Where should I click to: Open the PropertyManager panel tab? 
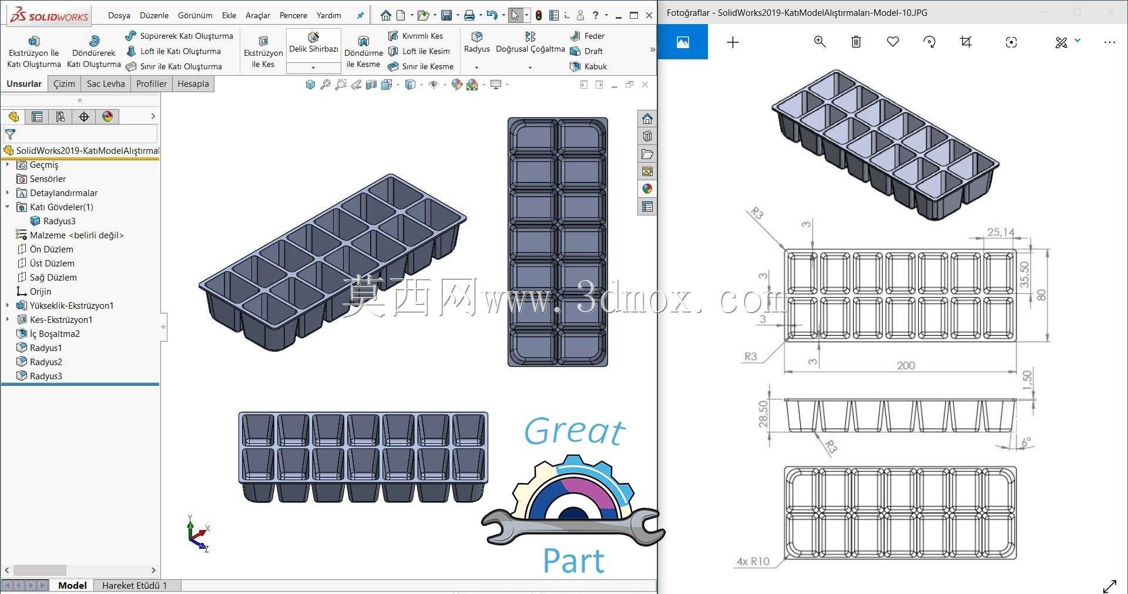pos(37,117)
